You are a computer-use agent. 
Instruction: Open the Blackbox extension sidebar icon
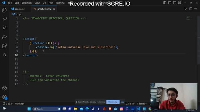[4, 55]
